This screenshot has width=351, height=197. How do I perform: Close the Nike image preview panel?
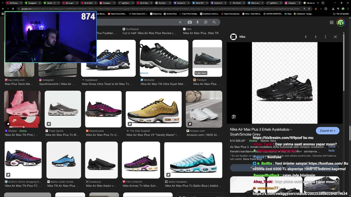point(335,37)
